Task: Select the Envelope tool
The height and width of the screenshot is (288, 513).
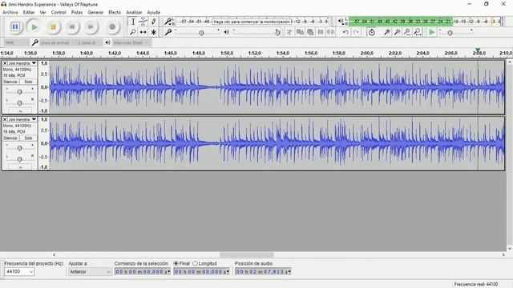Action: (143, 22)
